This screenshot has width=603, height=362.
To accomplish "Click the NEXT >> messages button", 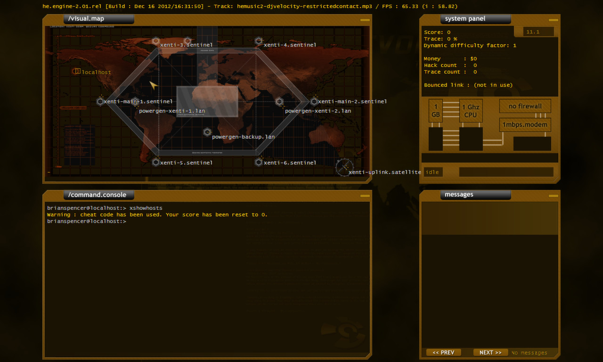I will [490, 352].
